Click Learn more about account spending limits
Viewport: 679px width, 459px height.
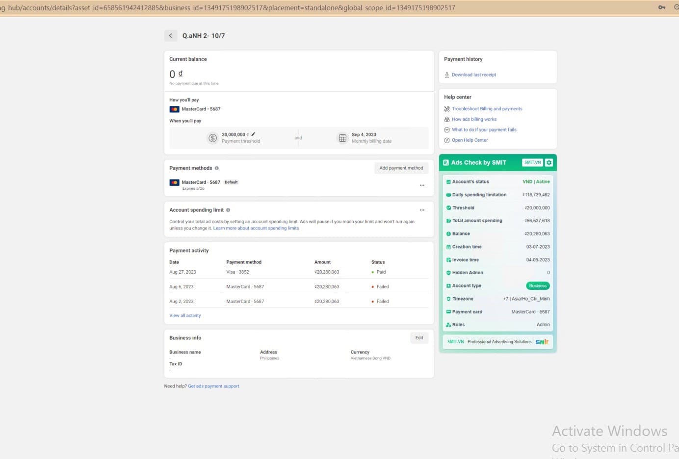coord(256,228)
